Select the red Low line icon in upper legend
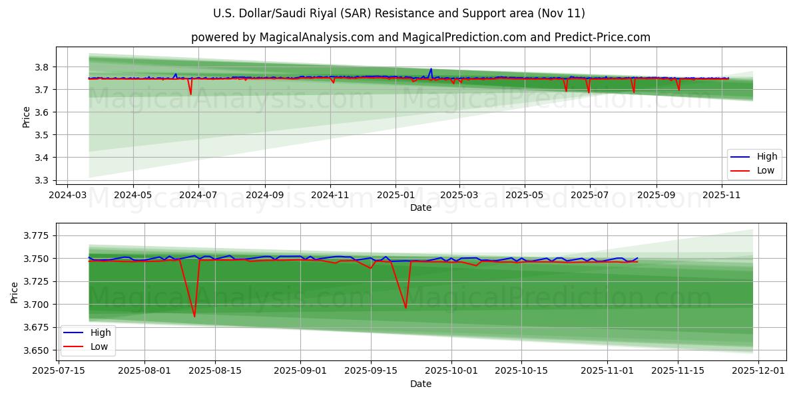Image resolution: width=799 pixels, height=399 pixels. click(741, 170)
